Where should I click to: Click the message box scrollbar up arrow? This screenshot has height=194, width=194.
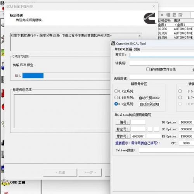tap(139, 36)
